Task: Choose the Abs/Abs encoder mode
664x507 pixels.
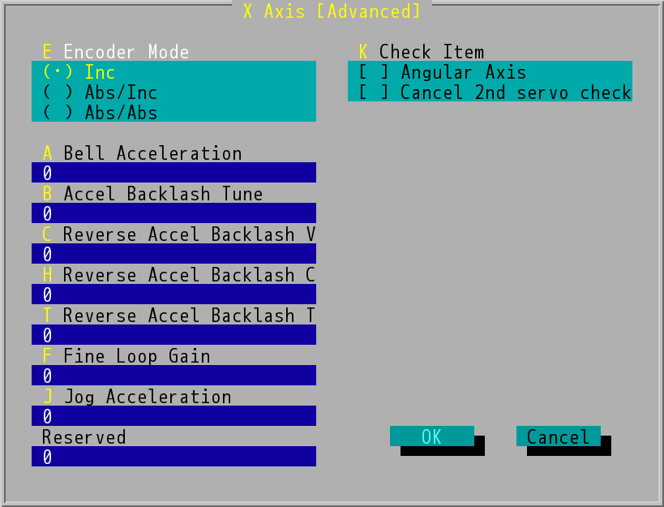Action: click(173, 112)
